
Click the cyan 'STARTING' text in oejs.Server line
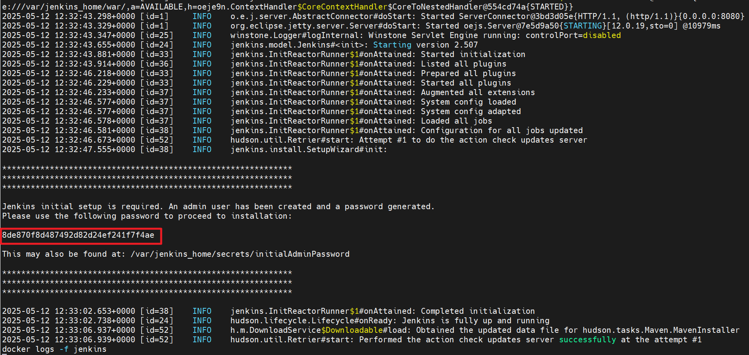click(x=583, y=26)
